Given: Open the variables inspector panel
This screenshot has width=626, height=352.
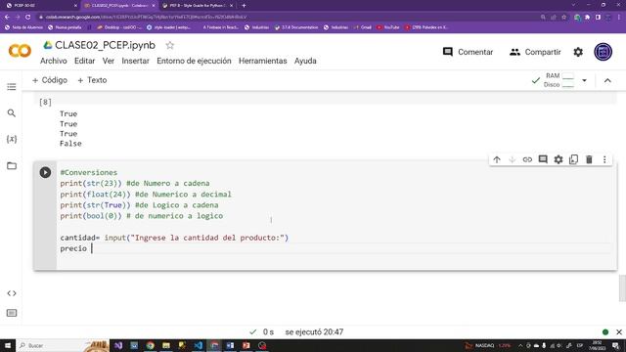Looking at the screenshot, I should 12,139.
